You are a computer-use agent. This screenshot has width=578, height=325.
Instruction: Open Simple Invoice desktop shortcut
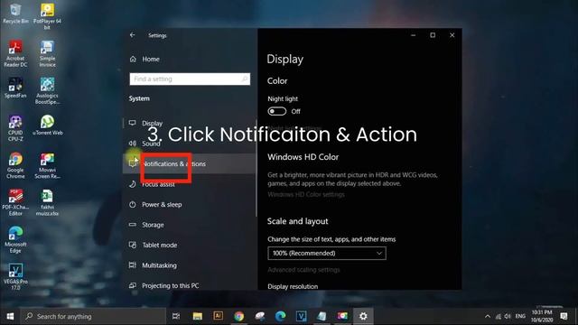(47, 53)
